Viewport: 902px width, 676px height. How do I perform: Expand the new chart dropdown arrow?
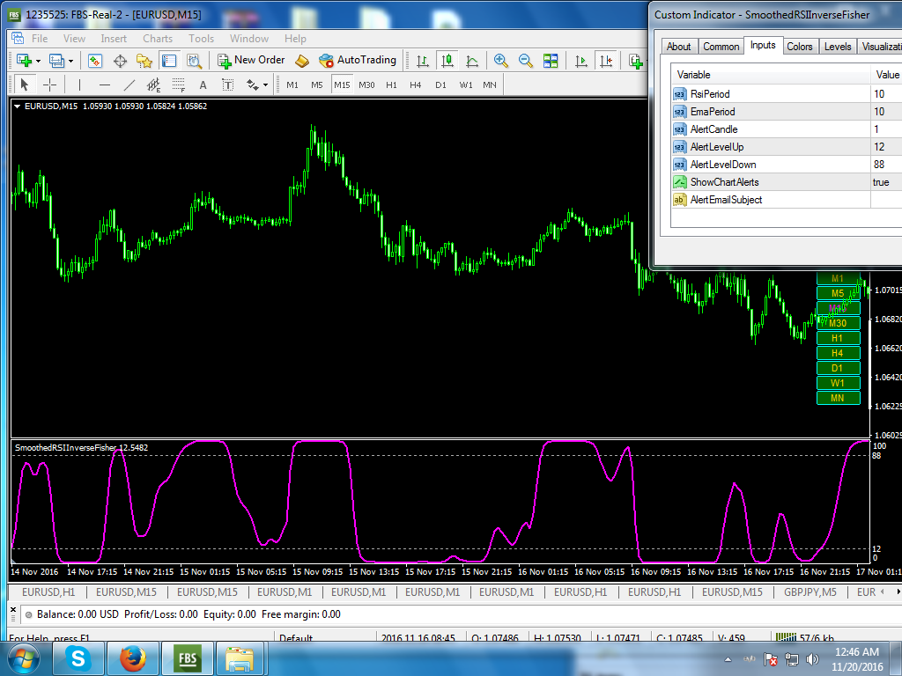(39, 61)
